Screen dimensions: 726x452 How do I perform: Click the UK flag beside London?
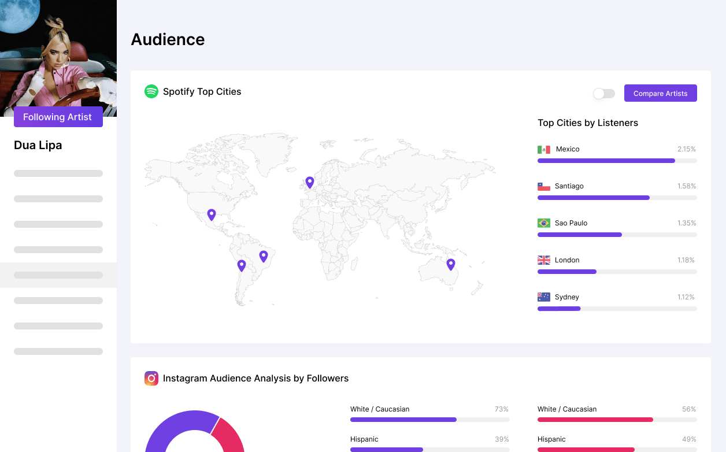tap(544, 260)
